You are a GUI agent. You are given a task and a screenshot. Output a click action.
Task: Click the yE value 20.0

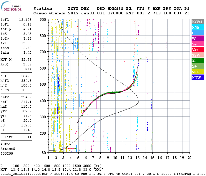pos(27,121)
